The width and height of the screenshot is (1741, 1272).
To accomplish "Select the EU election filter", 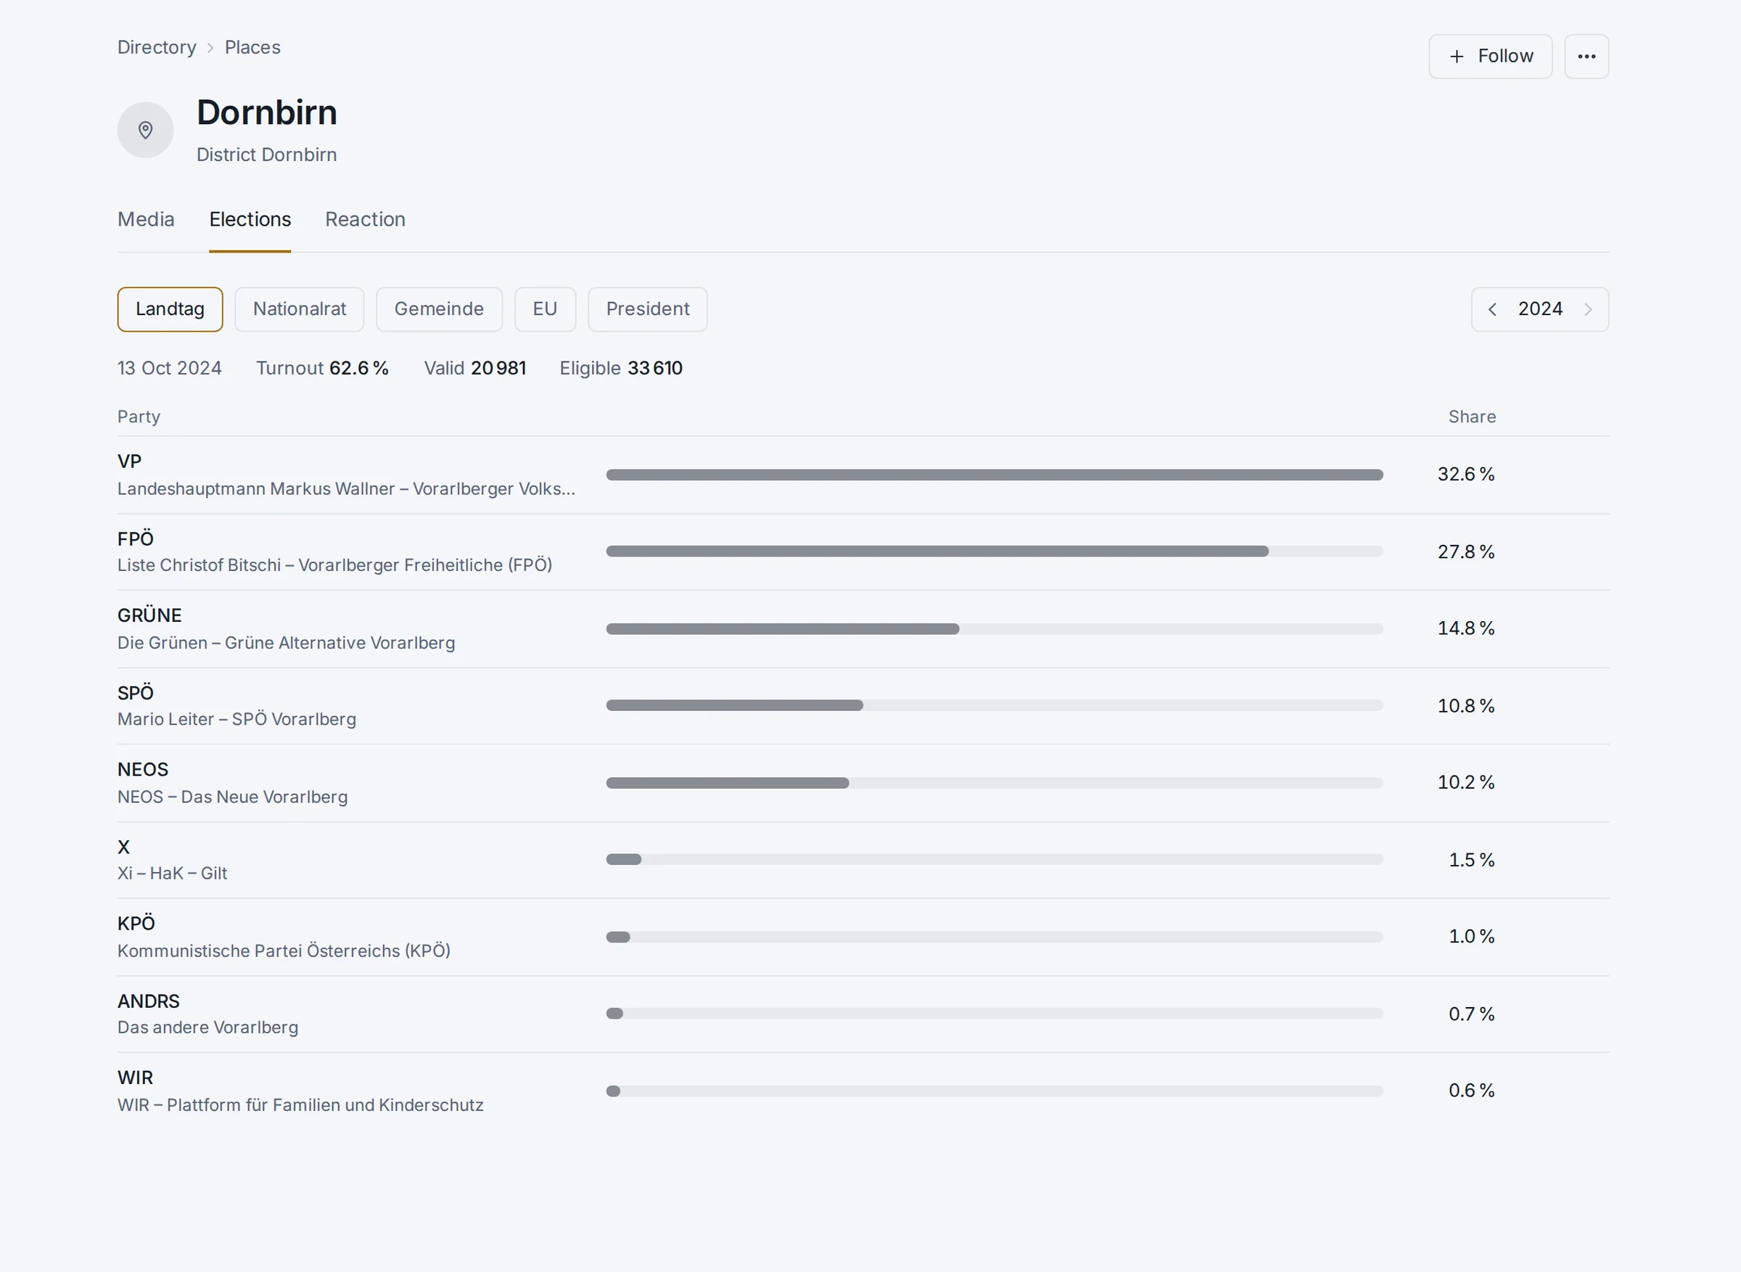I will [x=545, y=310].
